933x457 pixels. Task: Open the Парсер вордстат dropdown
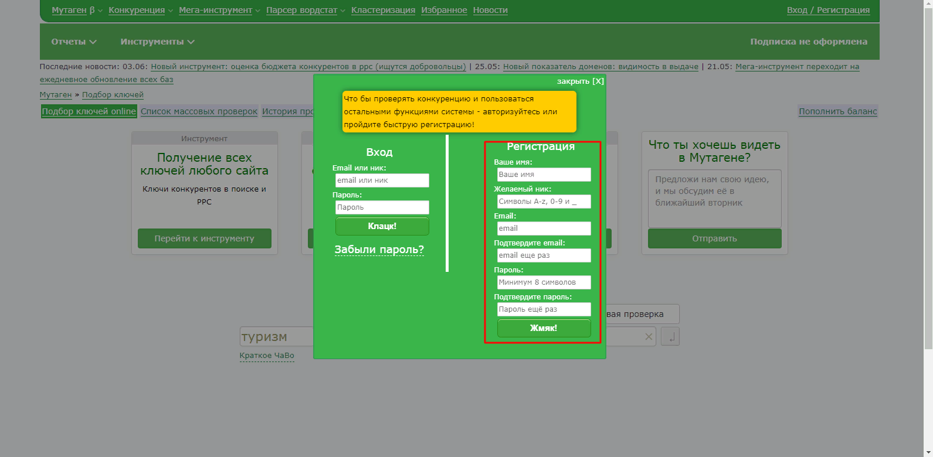[x=306, y=10]
